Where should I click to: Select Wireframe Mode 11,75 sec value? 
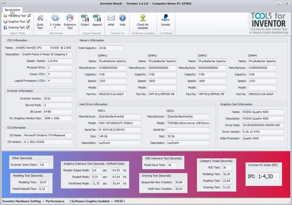pos(96,183)
